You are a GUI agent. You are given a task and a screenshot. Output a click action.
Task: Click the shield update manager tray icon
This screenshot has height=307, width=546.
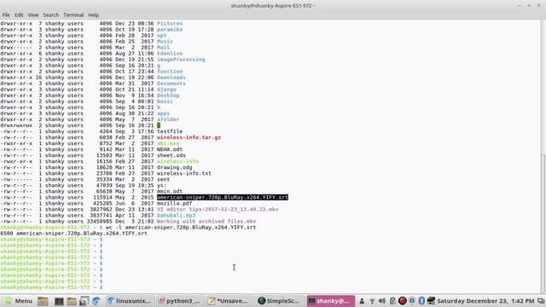pos(412,301)
